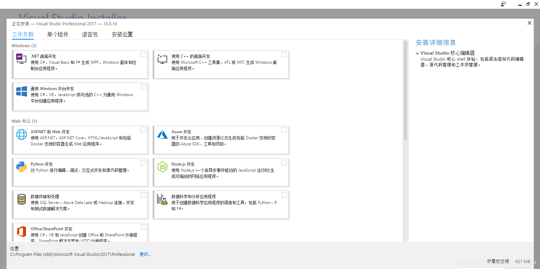
Task: Click the workload list vertical scrollbar
Action: click(405, 91)
